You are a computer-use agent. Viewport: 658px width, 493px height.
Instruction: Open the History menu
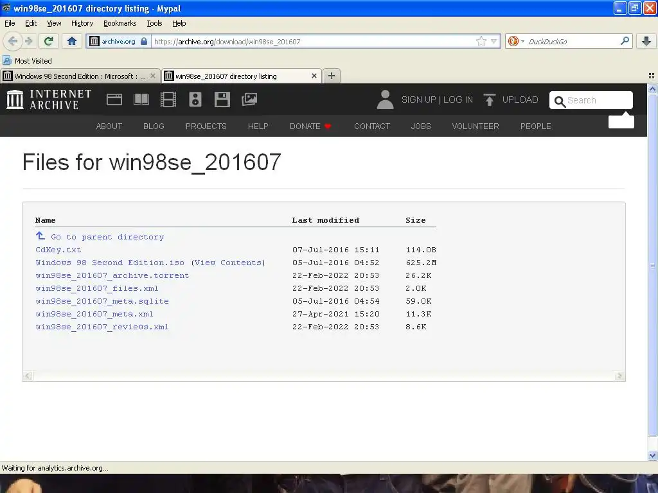(x=82, y=23)
